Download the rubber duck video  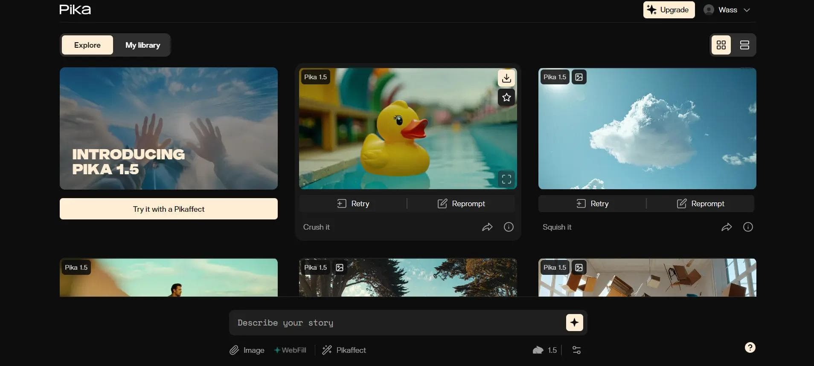pos(506,78)
